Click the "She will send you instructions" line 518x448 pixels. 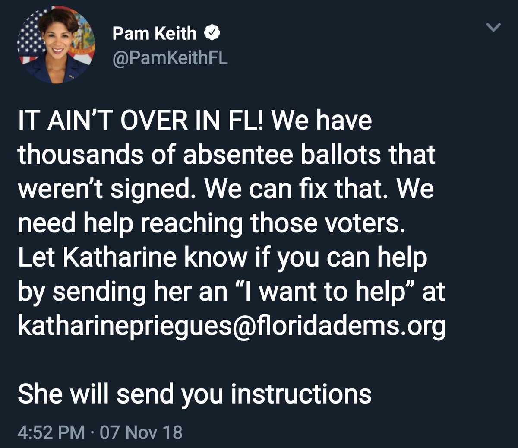tap(194, 393)
